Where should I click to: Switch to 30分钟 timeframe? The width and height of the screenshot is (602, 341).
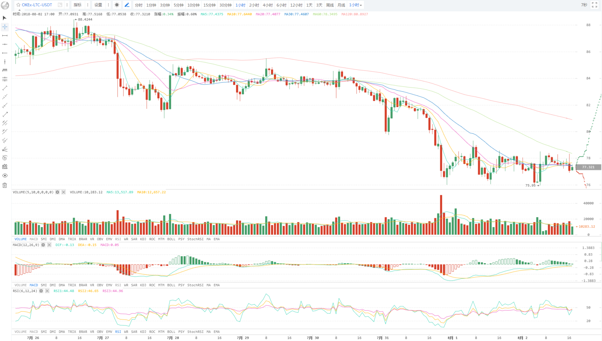[225, 5]
